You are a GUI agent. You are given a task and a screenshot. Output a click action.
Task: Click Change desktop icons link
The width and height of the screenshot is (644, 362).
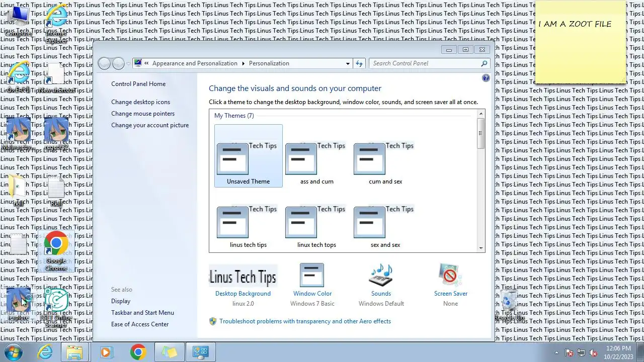(x=140, y=102)
